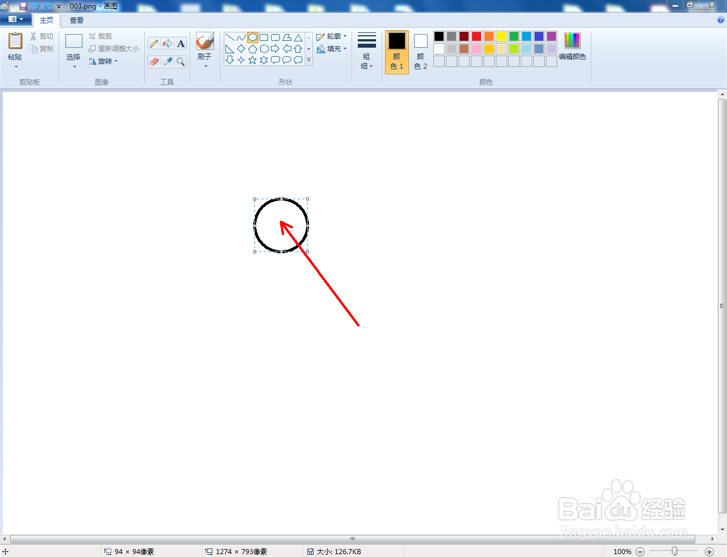727x557 pixels.
Task: Click the horizontal scrollbar thumb
Action: [352, 539]
